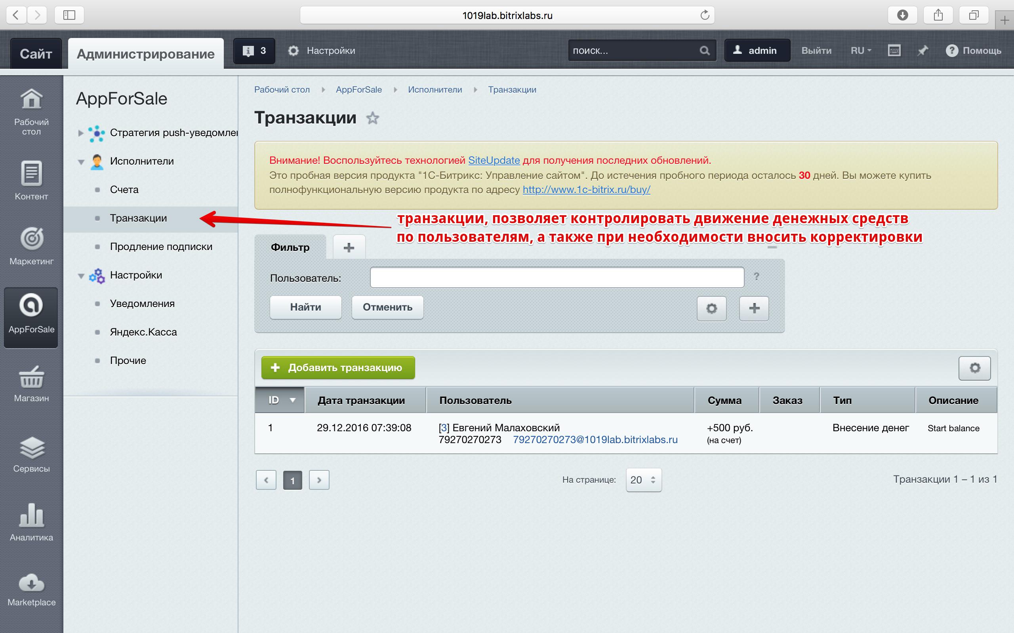
Task: Click the Найти button
Action: point(305,307)
